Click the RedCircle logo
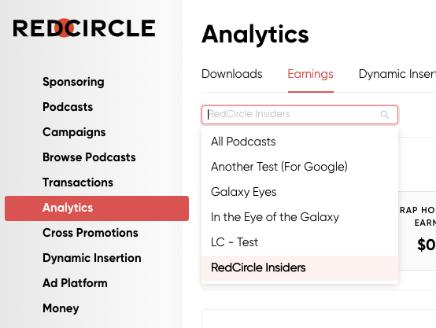Image resolution: width=436 pixels, height=328 pixels. tap(84, 28)
